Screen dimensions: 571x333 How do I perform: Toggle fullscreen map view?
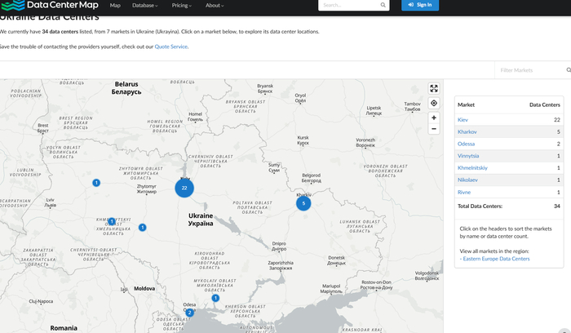click(434, 88)
